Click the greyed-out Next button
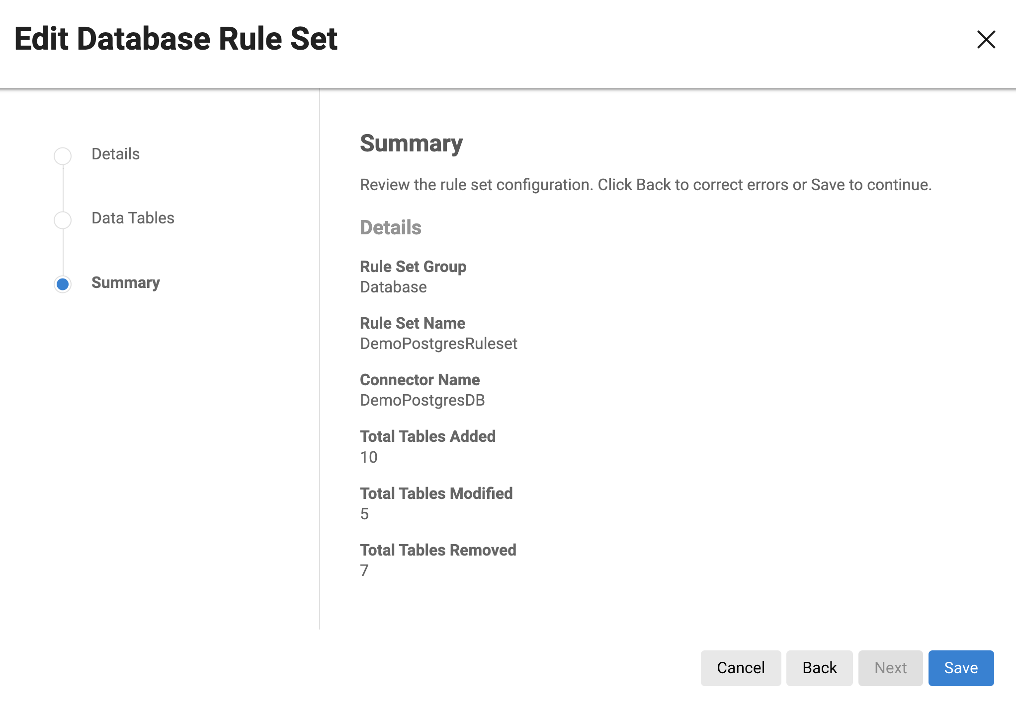Screen dimensions: 1016x703 pyautogui.click(x=890, y=668)
